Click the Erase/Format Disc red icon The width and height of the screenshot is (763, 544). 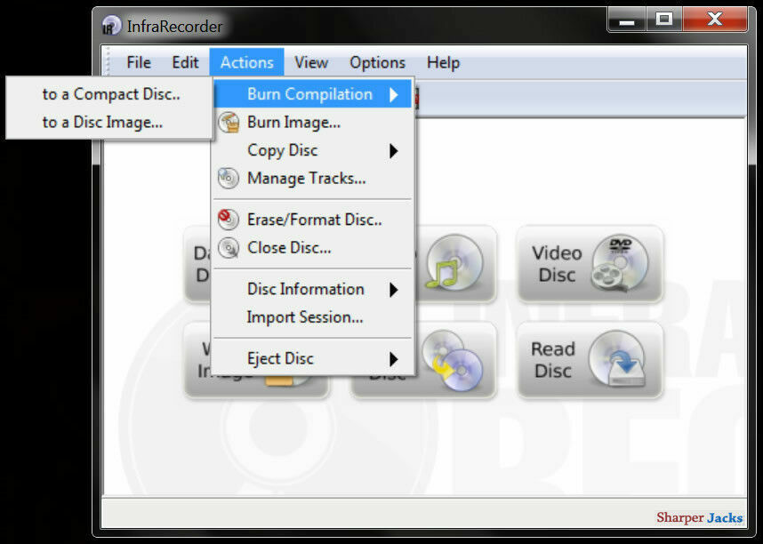coord(228,220)
